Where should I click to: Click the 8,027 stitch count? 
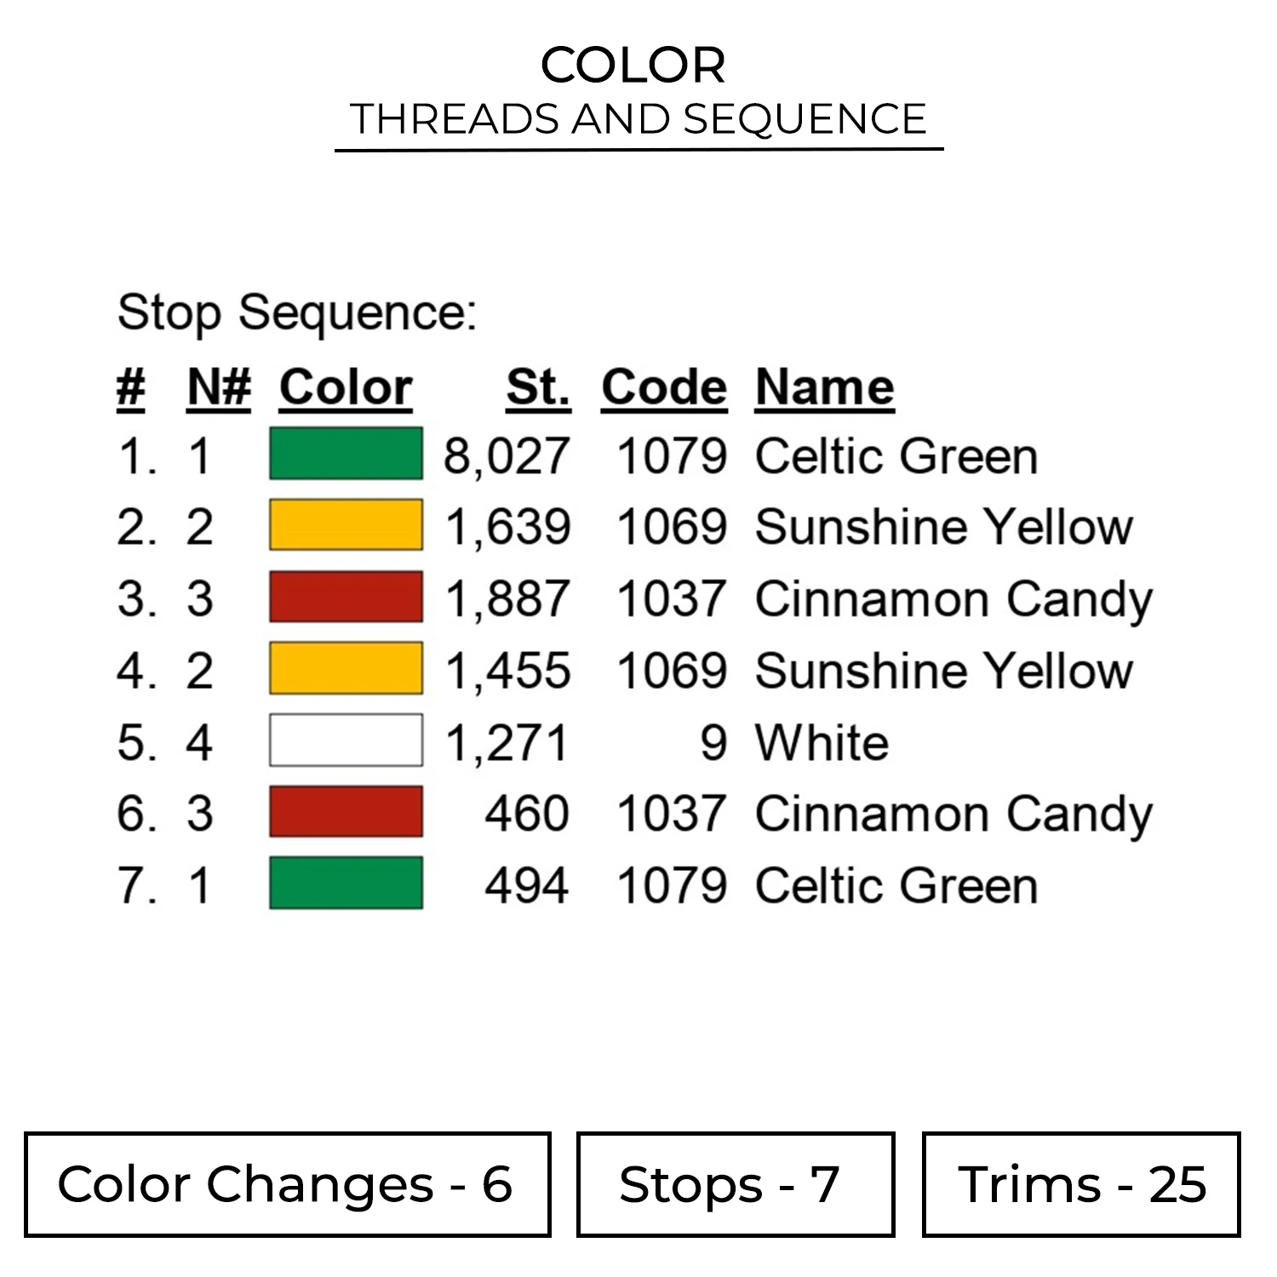pos(507,456)
